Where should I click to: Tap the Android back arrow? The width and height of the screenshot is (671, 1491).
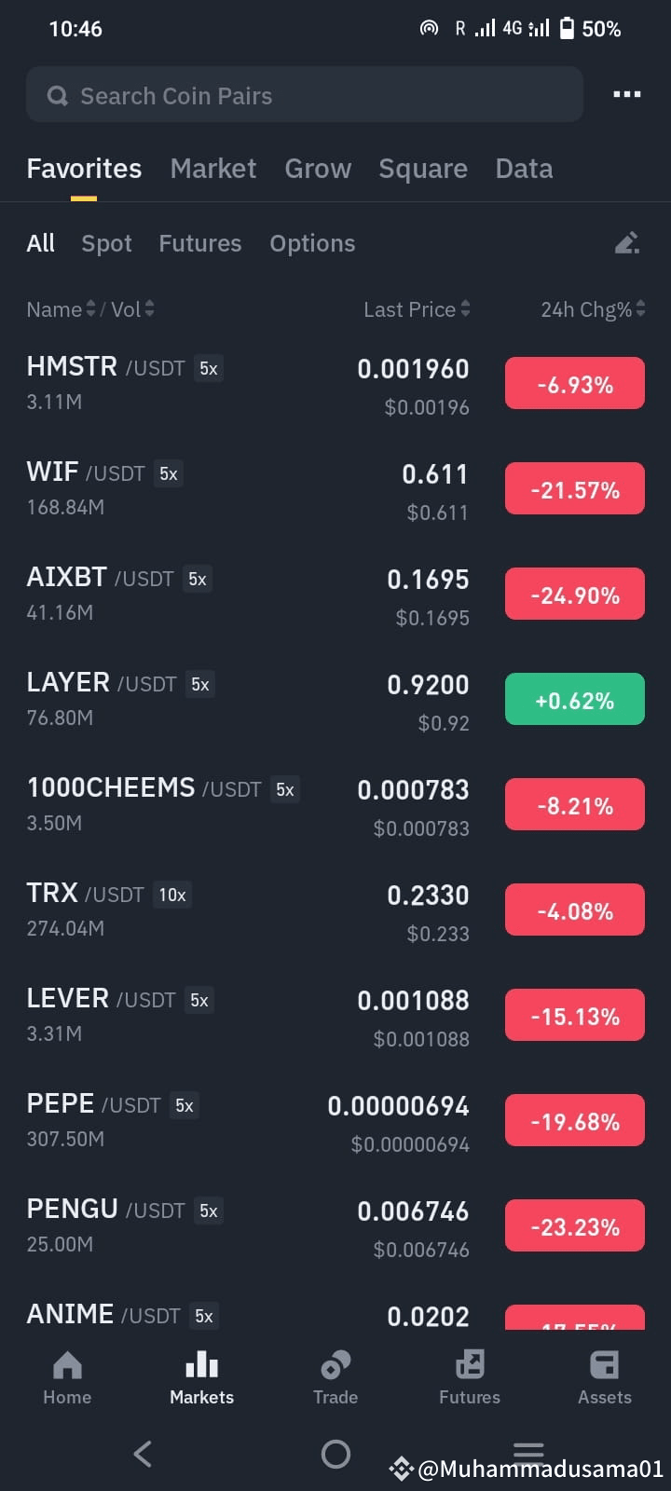pyautogui.click(x=143, y=1454)
